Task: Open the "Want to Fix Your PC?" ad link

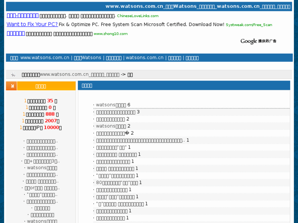Action: 32,24
